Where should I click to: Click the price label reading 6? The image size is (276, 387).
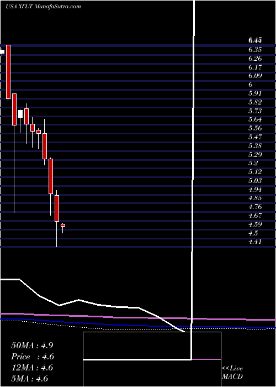pos(251,85)
